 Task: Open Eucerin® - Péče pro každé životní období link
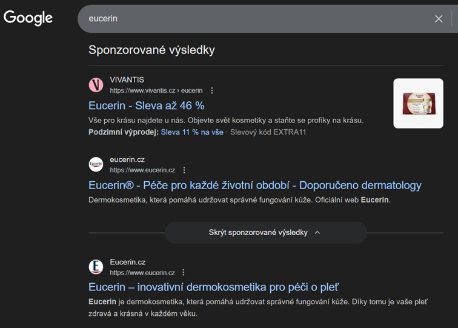tap(254, 186)
